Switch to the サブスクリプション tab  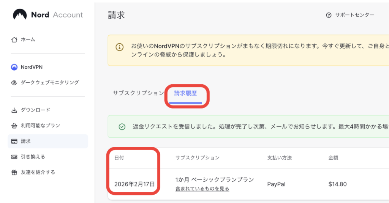point(138,93)
